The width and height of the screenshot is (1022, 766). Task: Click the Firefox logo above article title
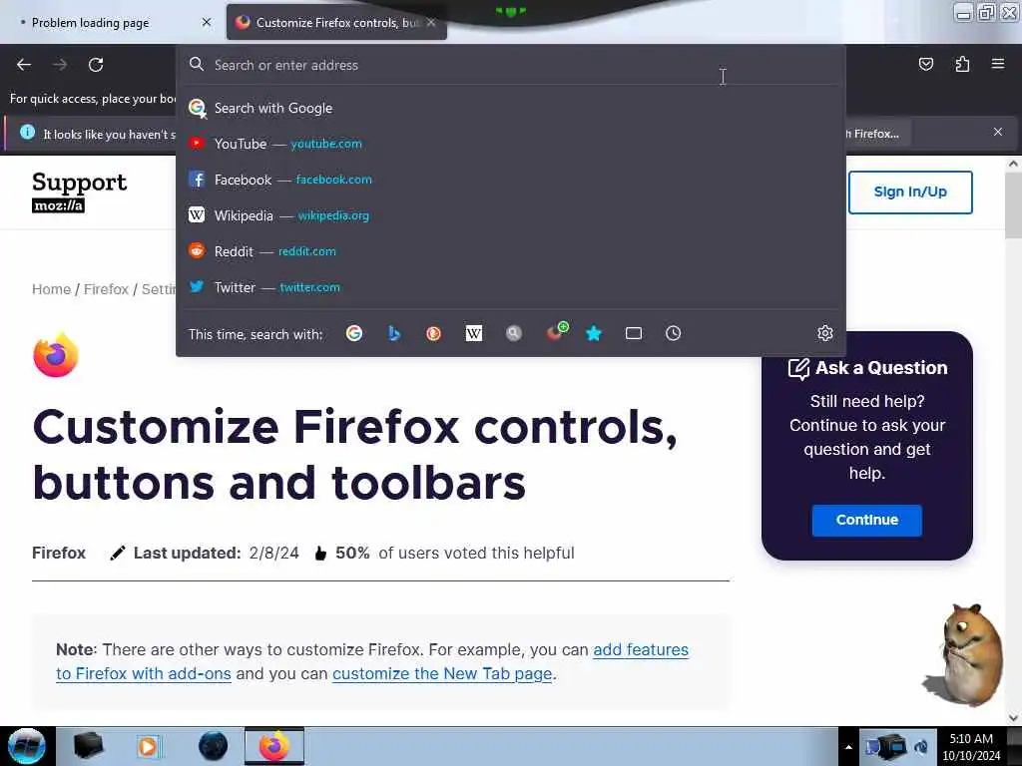click(x=56, y=355)
